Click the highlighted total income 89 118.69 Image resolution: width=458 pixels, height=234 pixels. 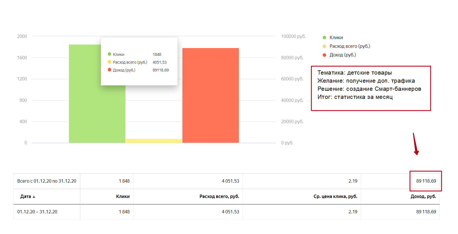[426, 181]
